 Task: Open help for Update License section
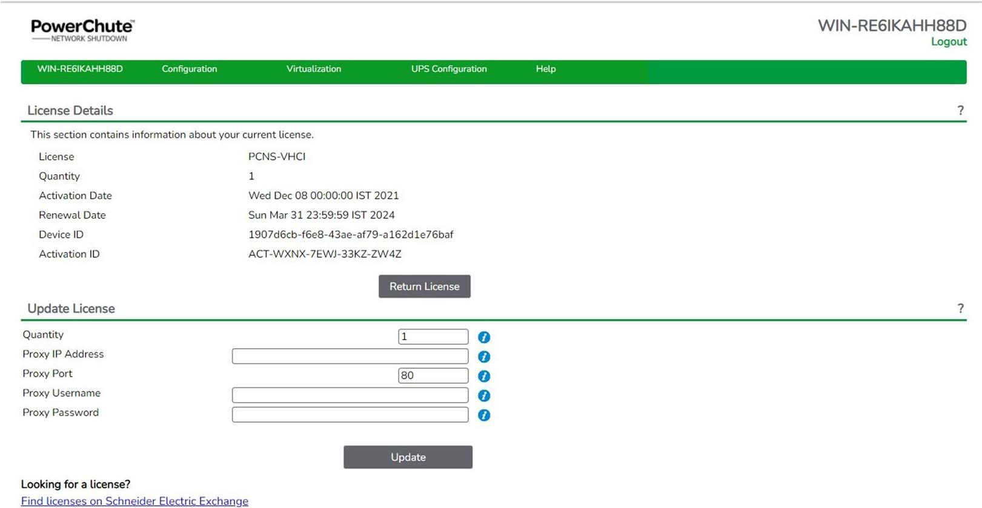(960, 308)
